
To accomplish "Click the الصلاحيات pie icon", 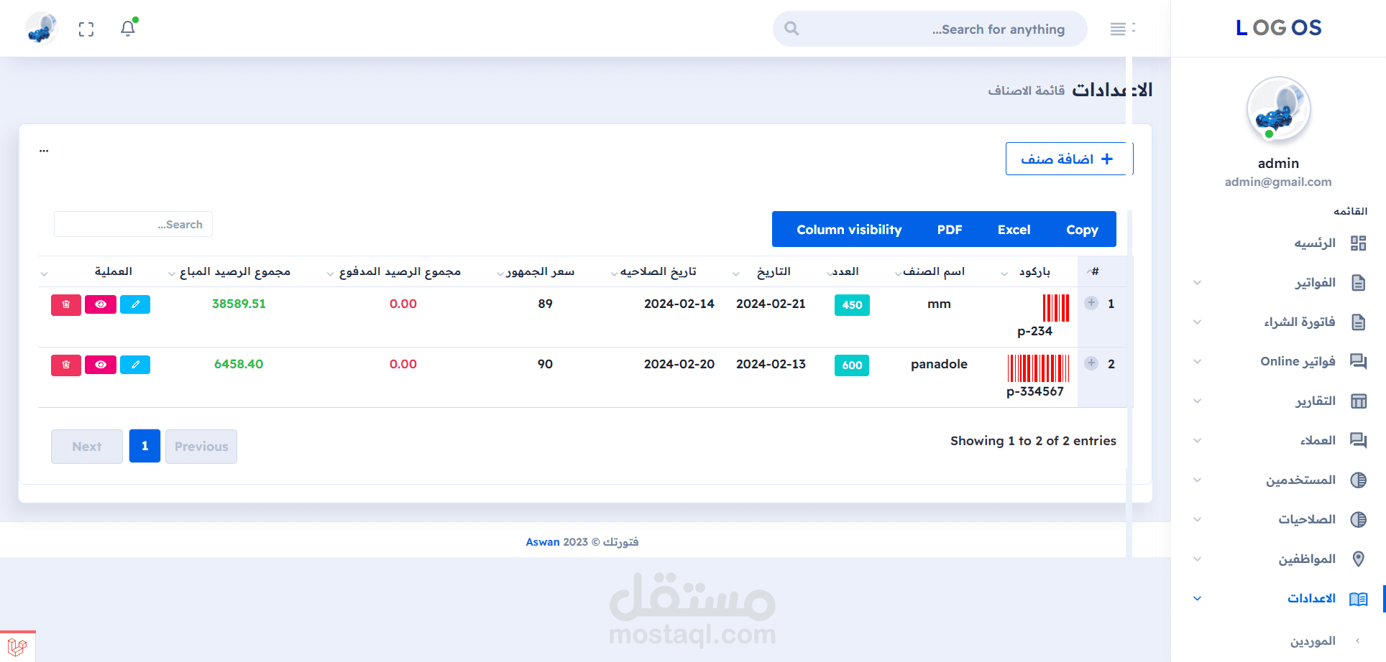I will tap(1358, 519).
